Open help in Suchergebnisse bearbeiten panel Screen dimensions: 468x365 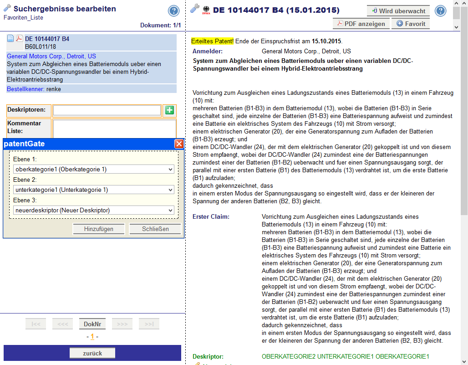click(x=173, y=11)
